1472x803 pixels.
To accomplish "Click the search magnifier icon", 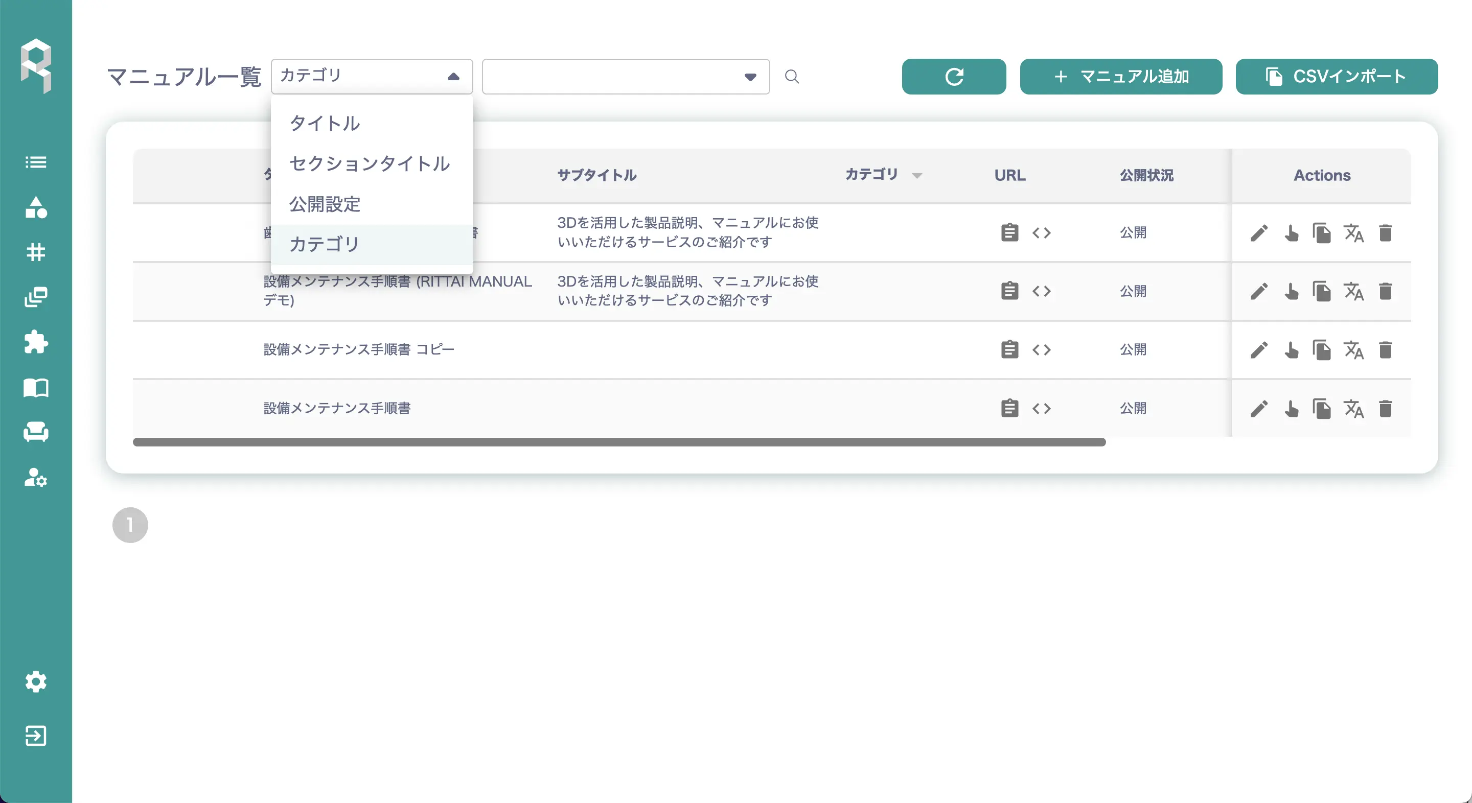I will click(x=791, y=77).
